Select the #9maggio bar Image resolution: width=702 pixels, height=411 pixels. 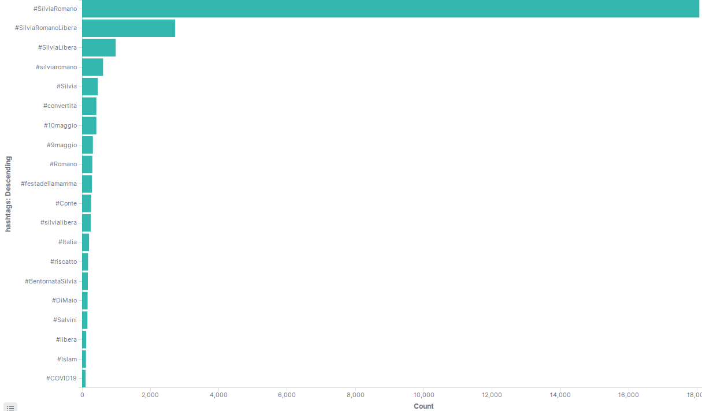[x=87, y=145]
